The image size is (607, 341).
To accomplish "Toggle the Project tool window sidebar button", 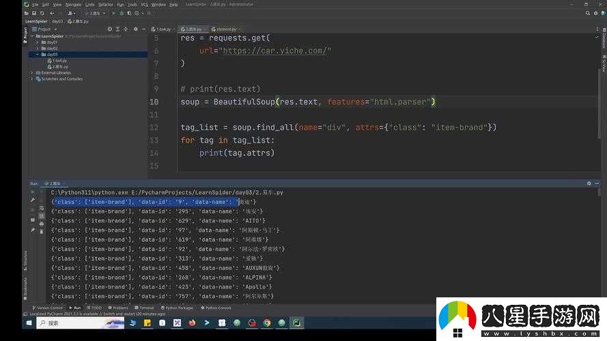I will point(26,34).
